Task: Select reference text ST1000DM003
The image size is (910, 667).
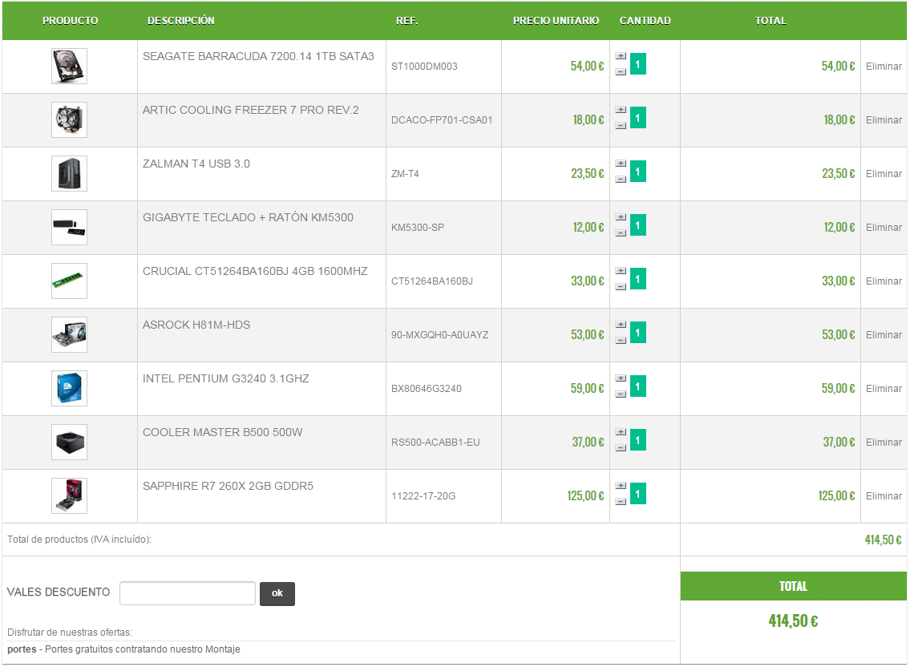Action: 424,67
